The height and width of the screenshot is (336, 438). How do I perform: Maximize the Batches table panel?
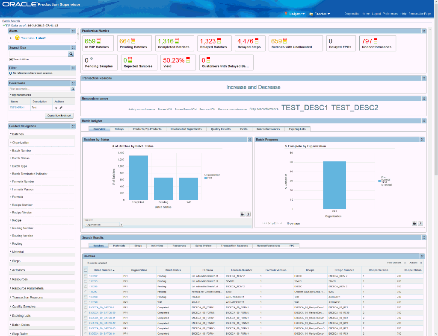[422, 256]
